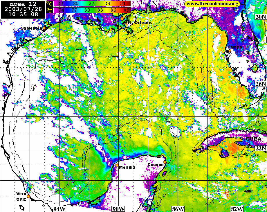This screenshot has width=267, height=212.
Task: Pick the 86 value on Fahrenheit scale
Action: pos(113,10)
